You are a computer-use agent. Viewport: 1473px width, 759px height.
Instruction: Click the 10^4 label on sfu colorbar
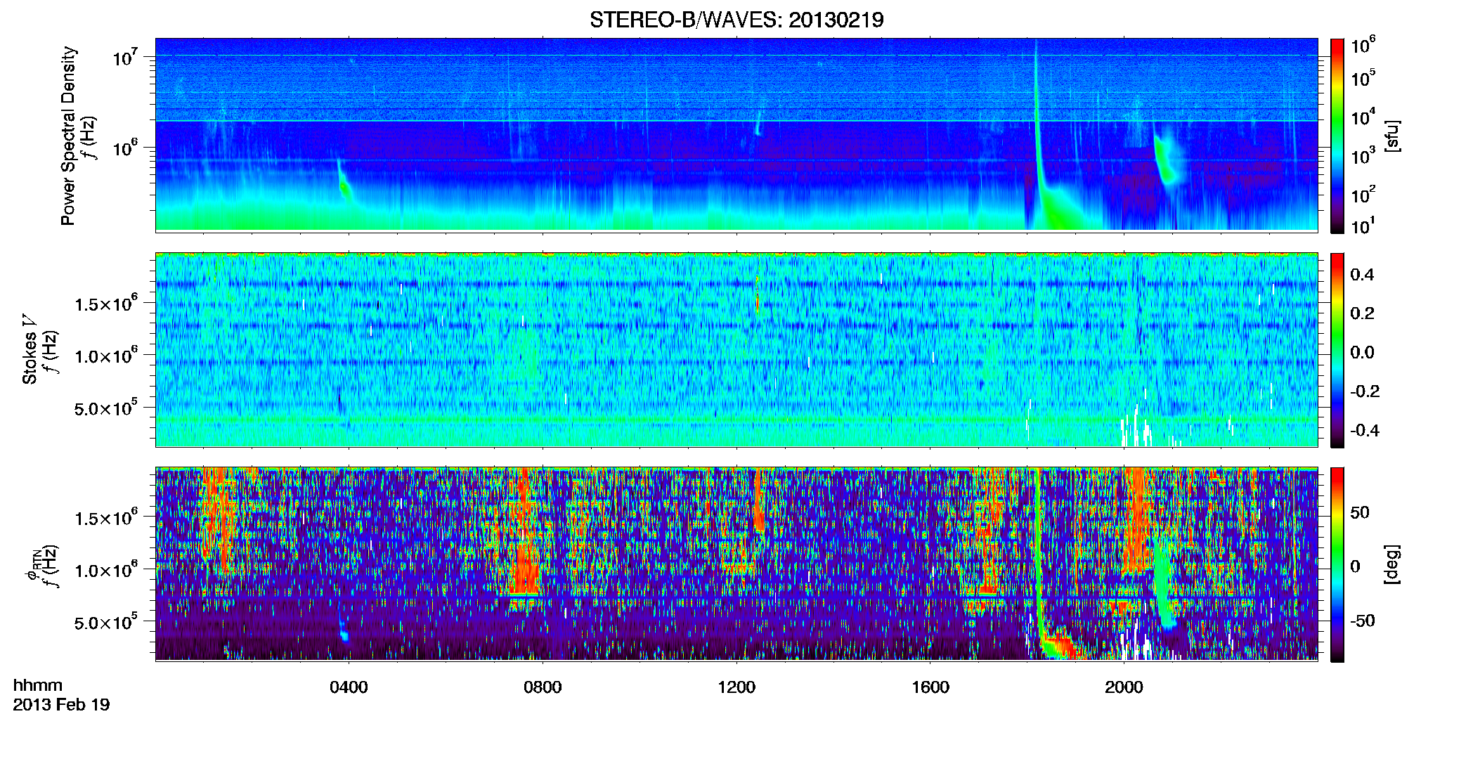[1363, 116]
